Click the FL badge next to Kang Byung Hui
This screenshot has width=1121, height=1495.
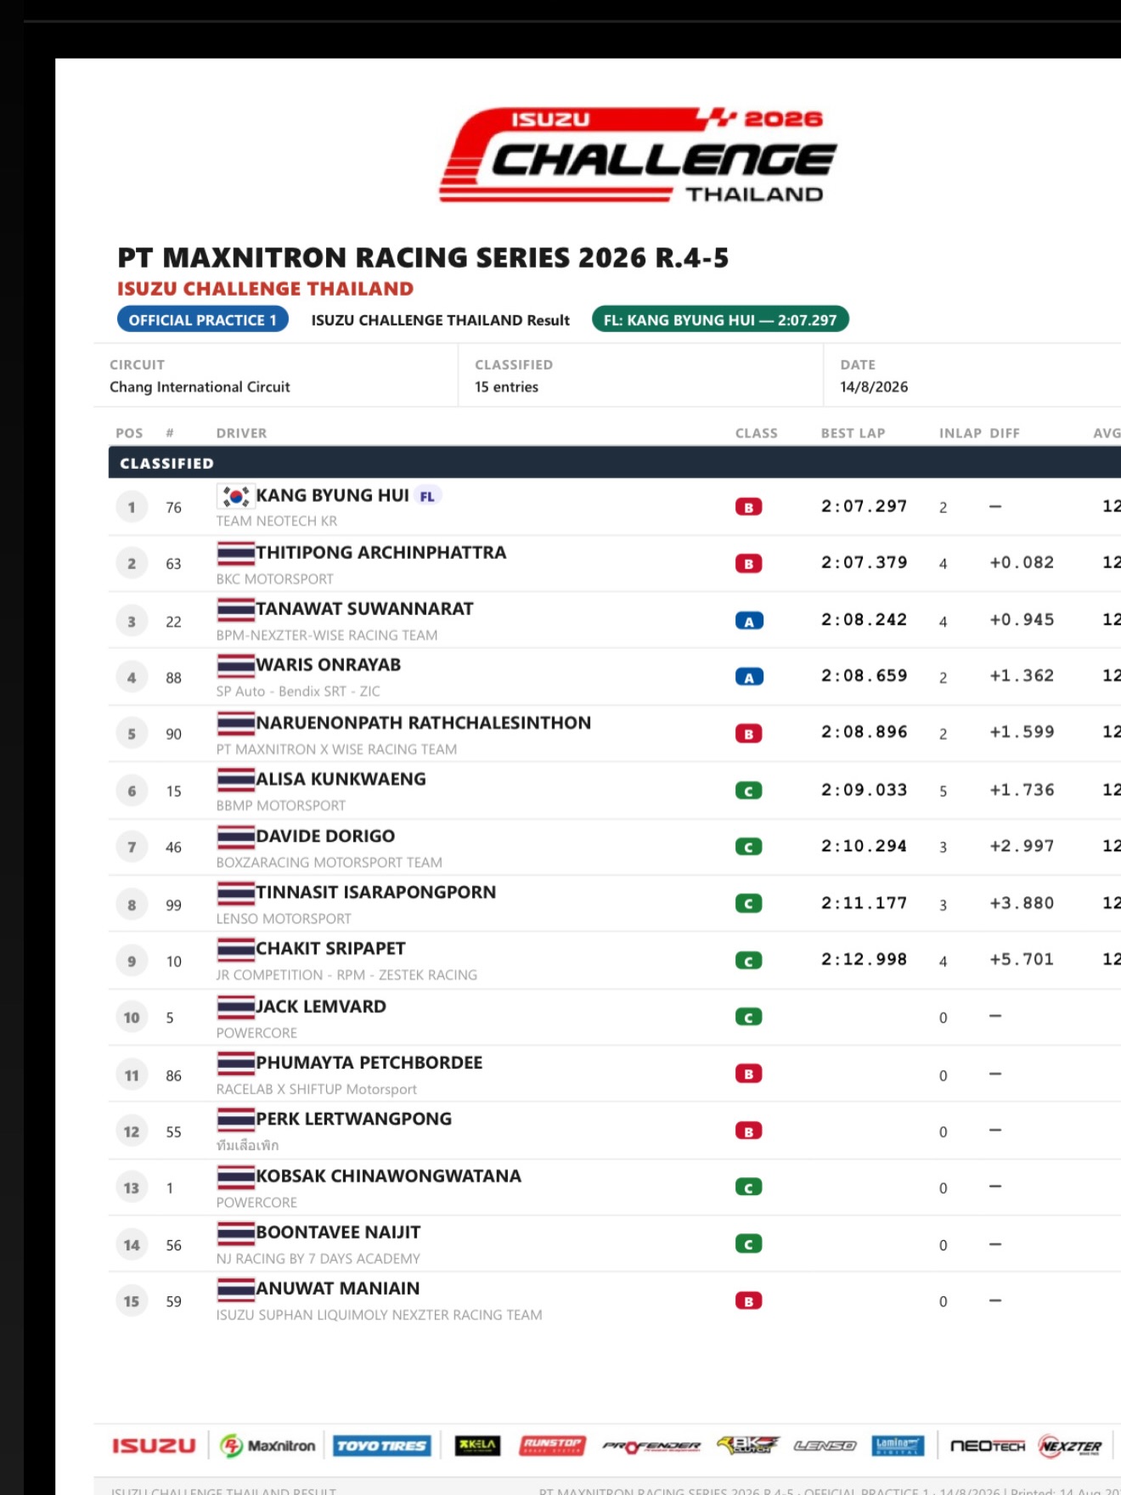click(427, 496)
